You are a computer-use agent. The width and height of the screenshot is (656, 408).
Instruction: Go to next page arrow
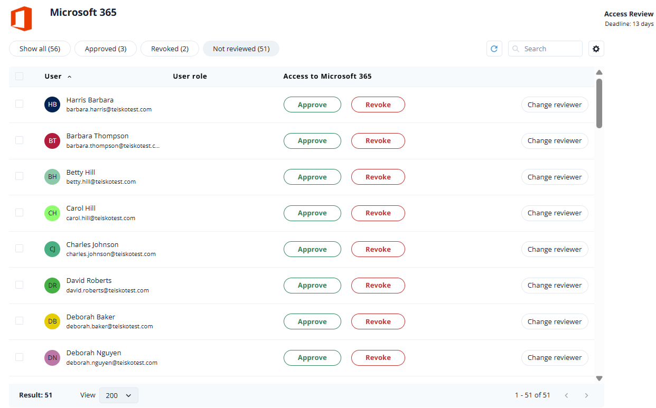586,395
